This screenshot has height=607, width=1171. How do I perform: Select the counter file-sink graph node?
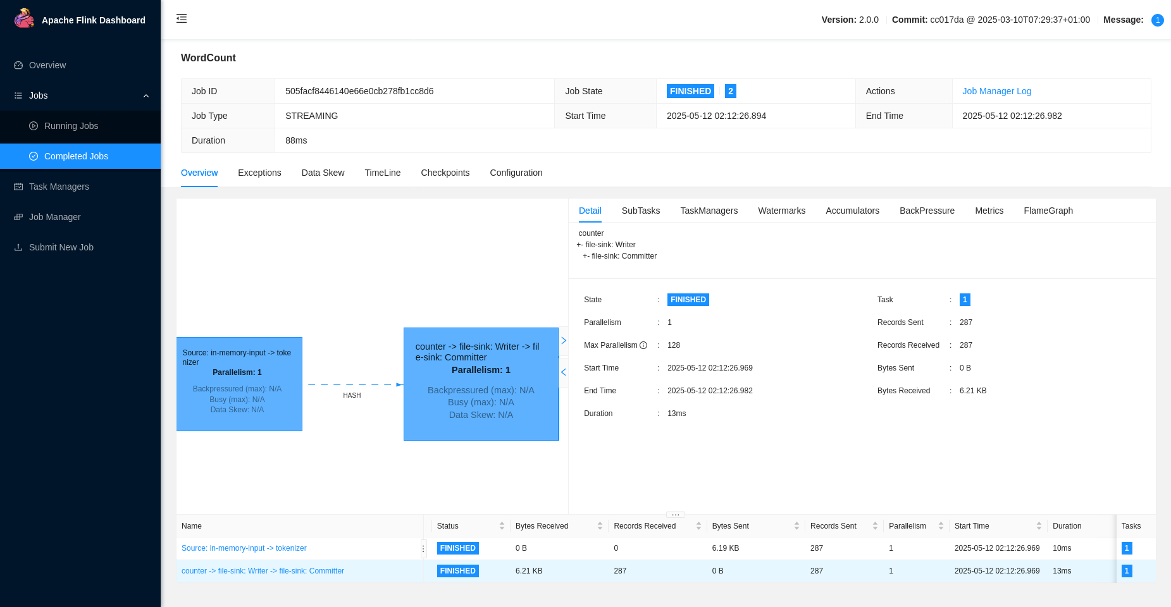(x=481, y=384)
